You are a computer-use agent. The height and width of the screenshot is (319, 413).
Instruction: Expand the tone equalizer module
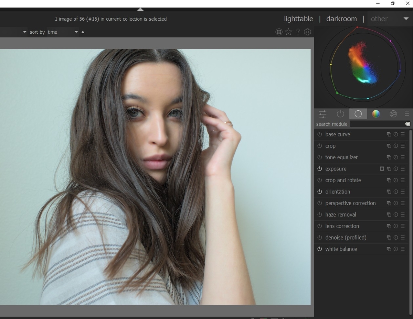tap(341, 157)
